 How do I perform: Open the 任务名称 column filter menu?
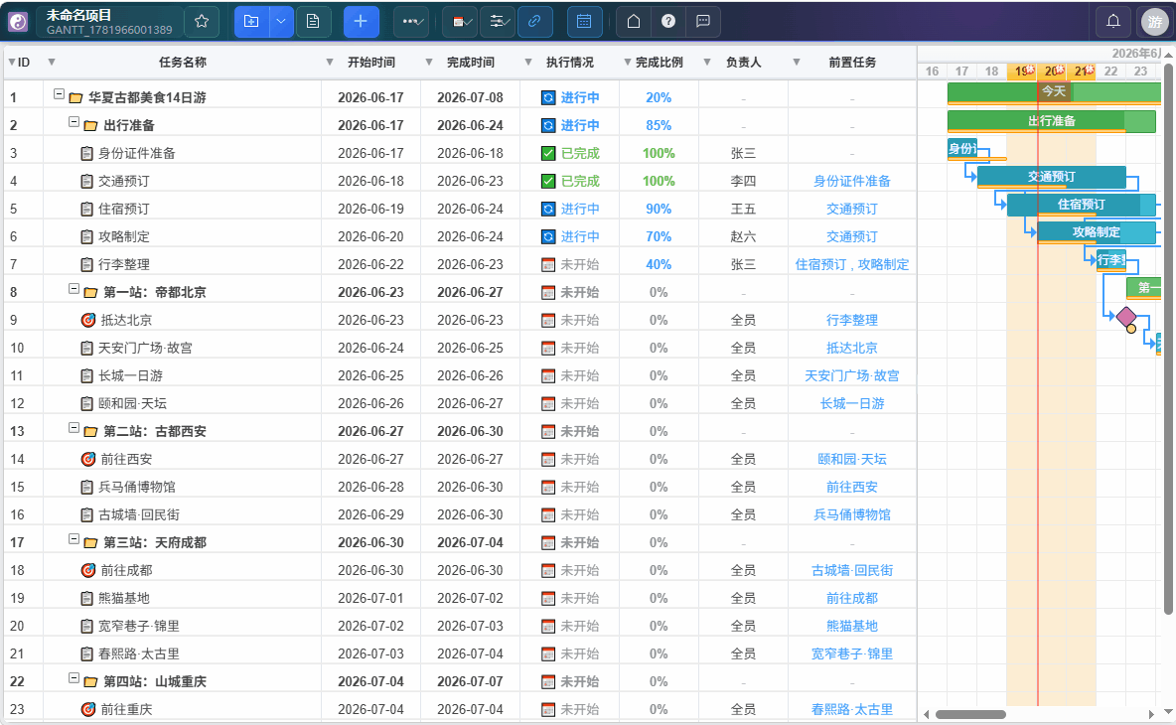(329, 63)
